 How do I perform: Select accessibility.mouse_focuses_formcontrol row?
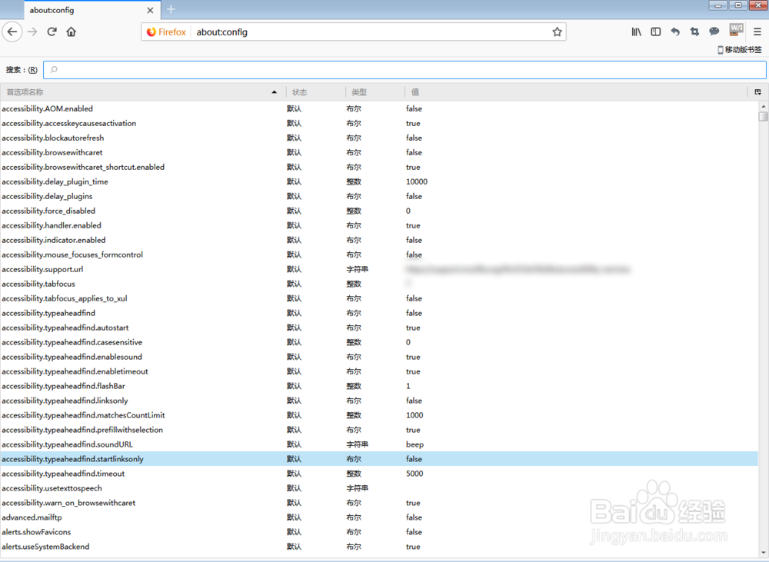pyautogui.click(x=378, y=254)
